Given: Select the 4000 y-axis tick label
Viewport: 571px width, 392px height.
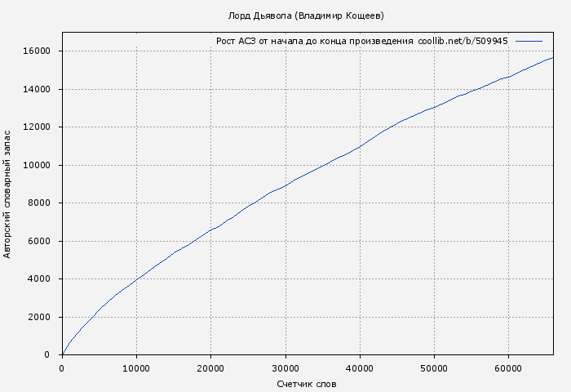Looking at the screenshot, I should click(40, 278).
